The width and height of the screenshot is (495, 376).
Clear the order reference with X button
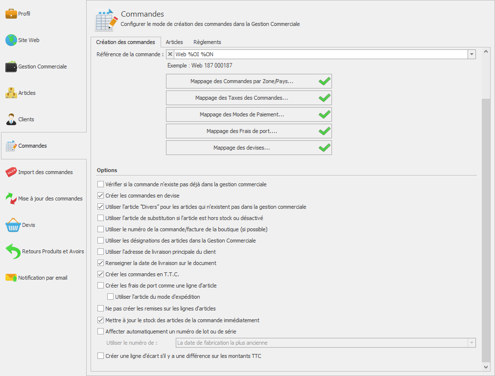click(x=170, y=54)
